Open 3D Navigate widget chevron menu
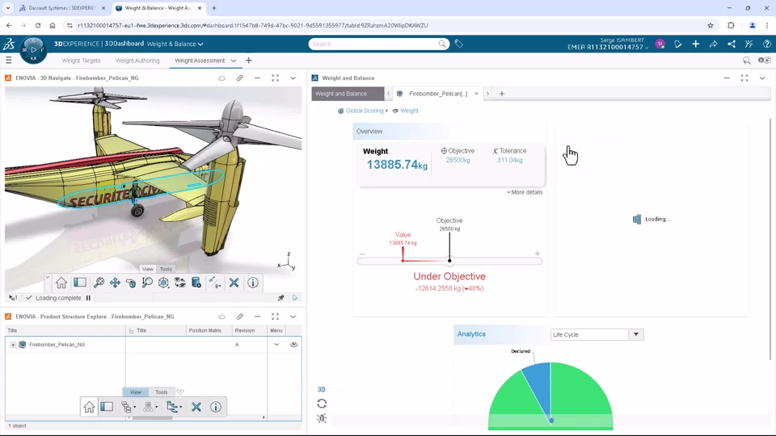The width and height of the screenshot is (776, 436). click(x=293, y=78)
